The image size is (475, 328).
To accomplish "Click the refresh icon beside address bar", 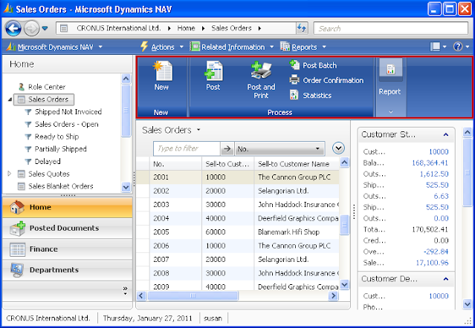I will pos(302,28).
